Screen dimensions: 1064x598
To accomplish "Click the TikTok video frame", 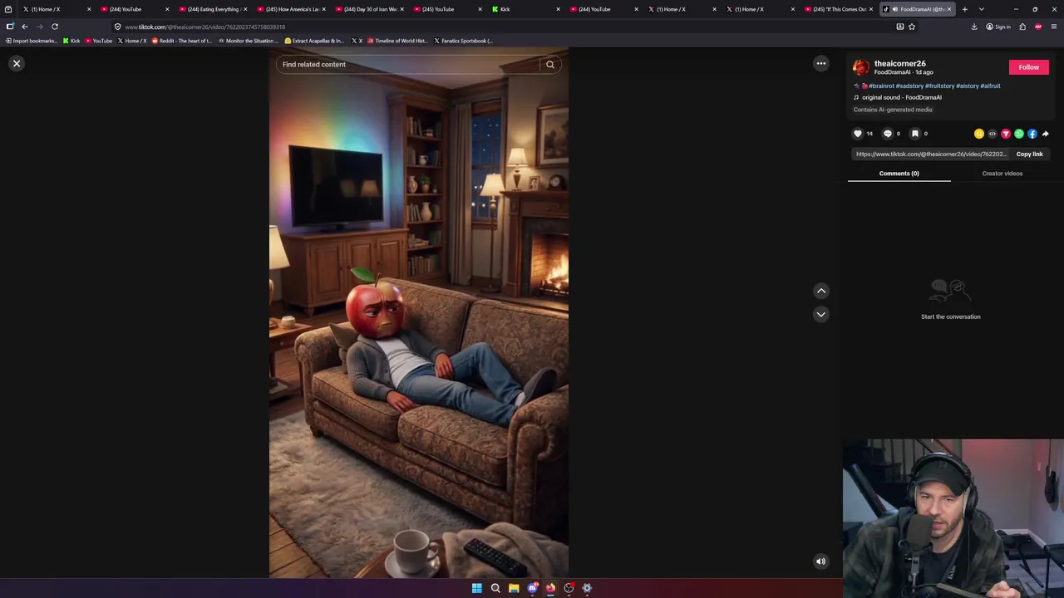I will click(419, 313).
